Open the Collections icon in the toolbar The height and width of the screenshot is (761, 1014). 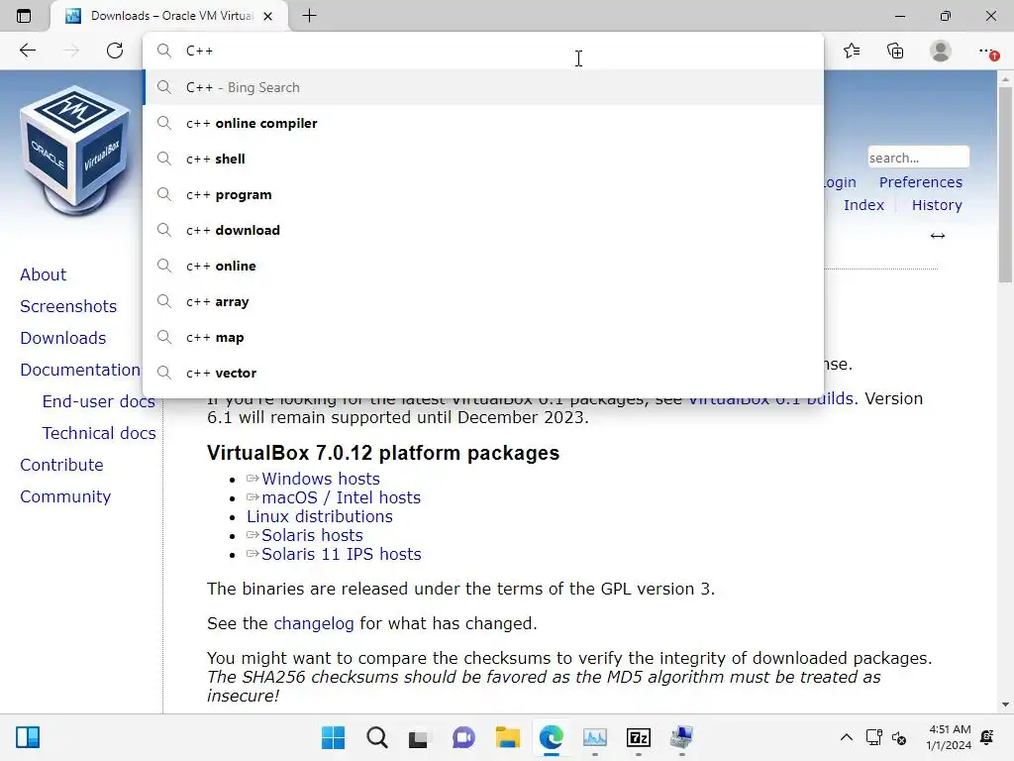point(895,51)
